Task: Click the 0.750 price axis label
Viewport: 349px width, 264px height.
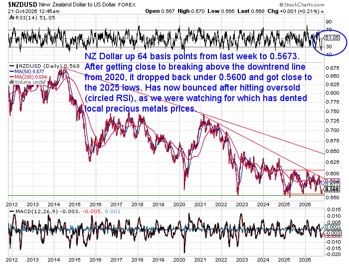Action: point(333,111)
